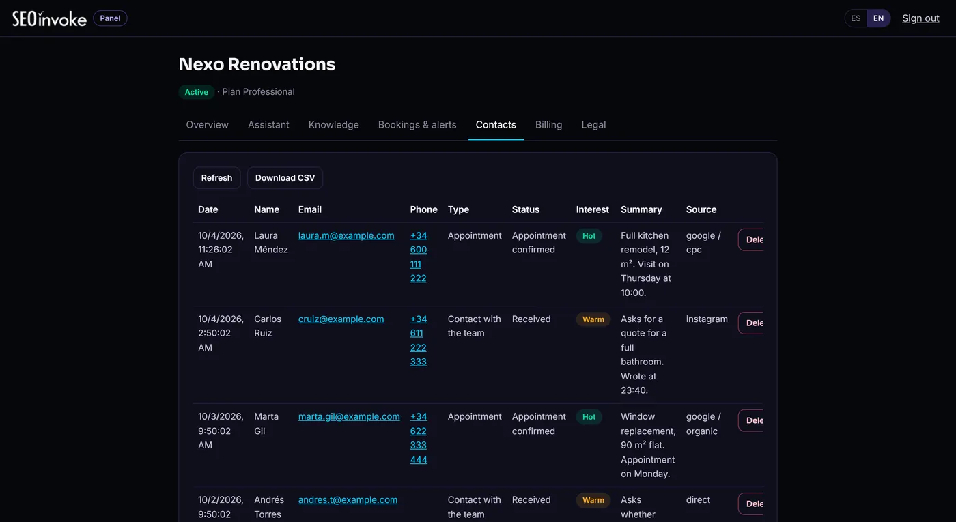This screenshot has height=522, width=956.
Task: Select the Contacts tab
Action: click(x=496, y=125)
